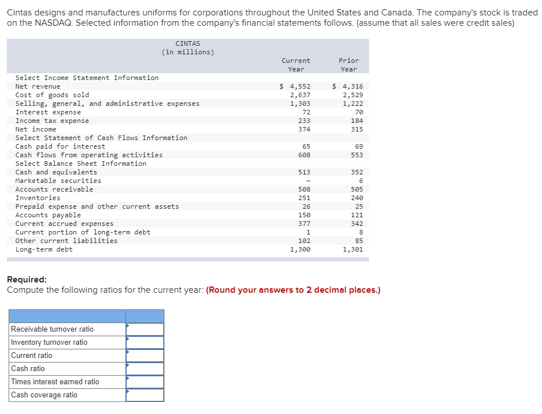The width and height of the screenshot is (542, 414).
Task: Click the Times interest earned ratio answer field
Action: pyautogui.click(x=145, y=381)
